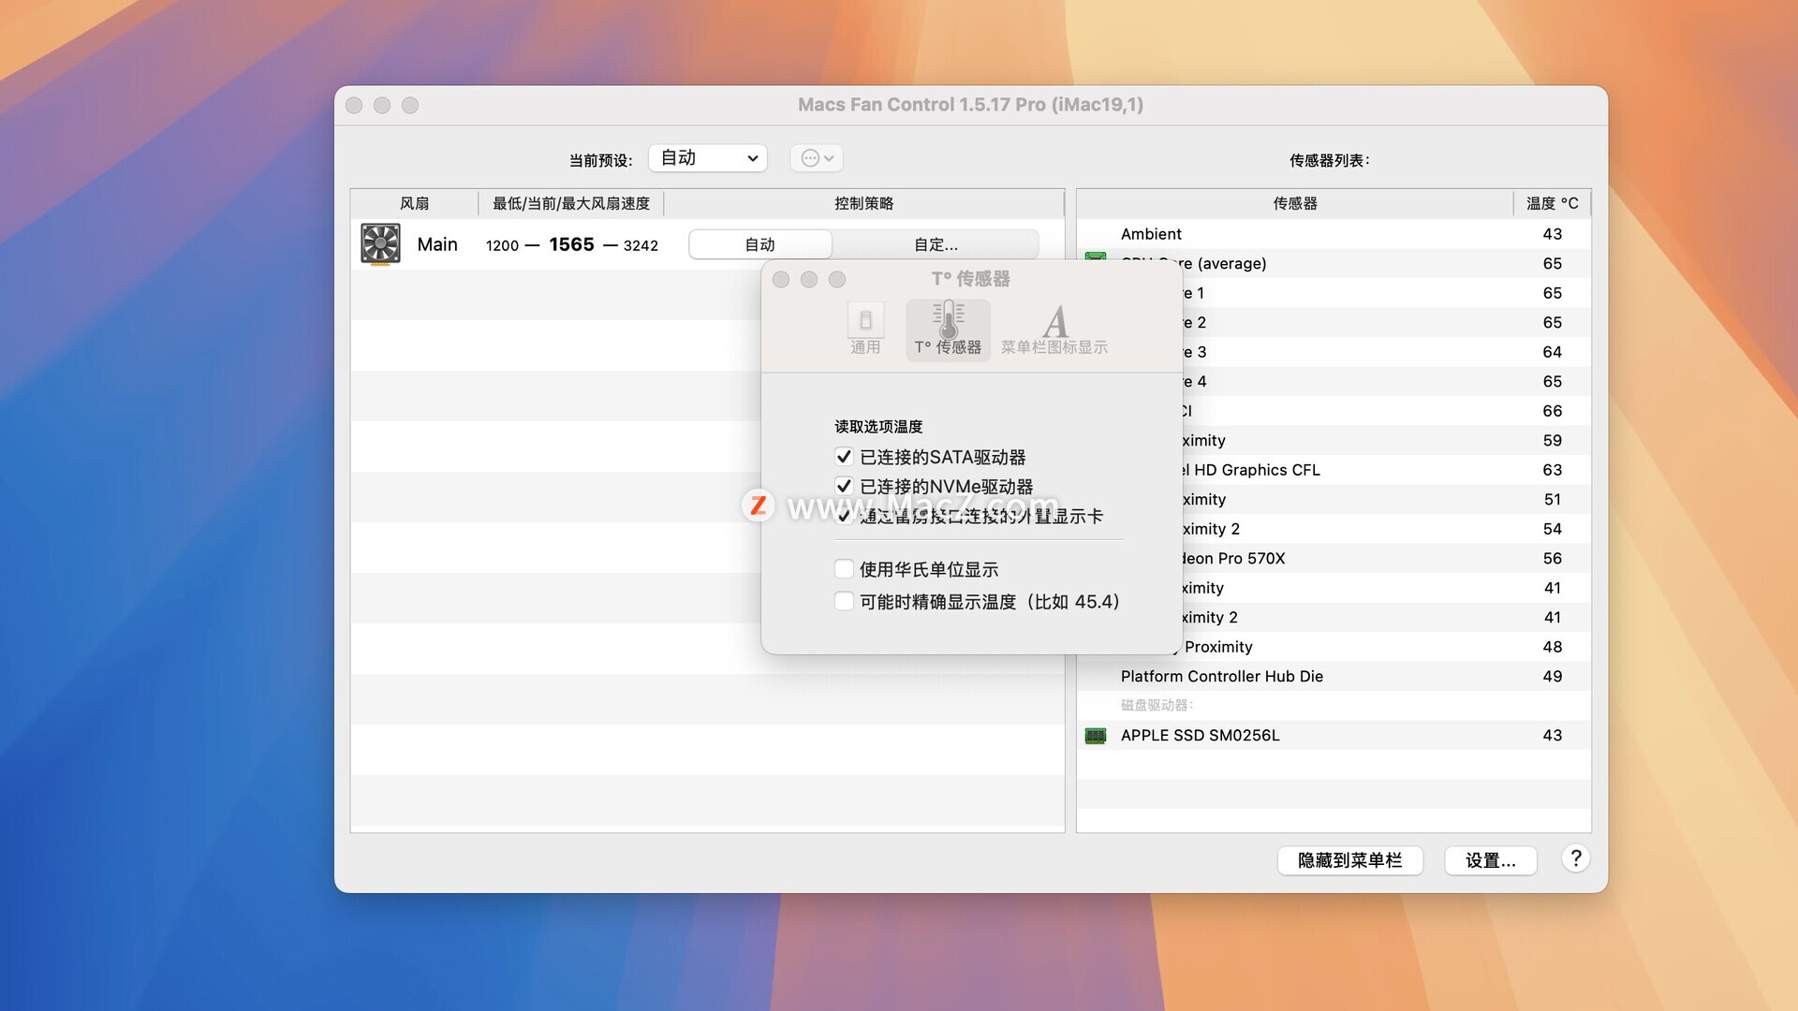The width and height of the screenshot is (1798, 1011).
Task: Click the 传感器 column header
Action: (1295, 203)
